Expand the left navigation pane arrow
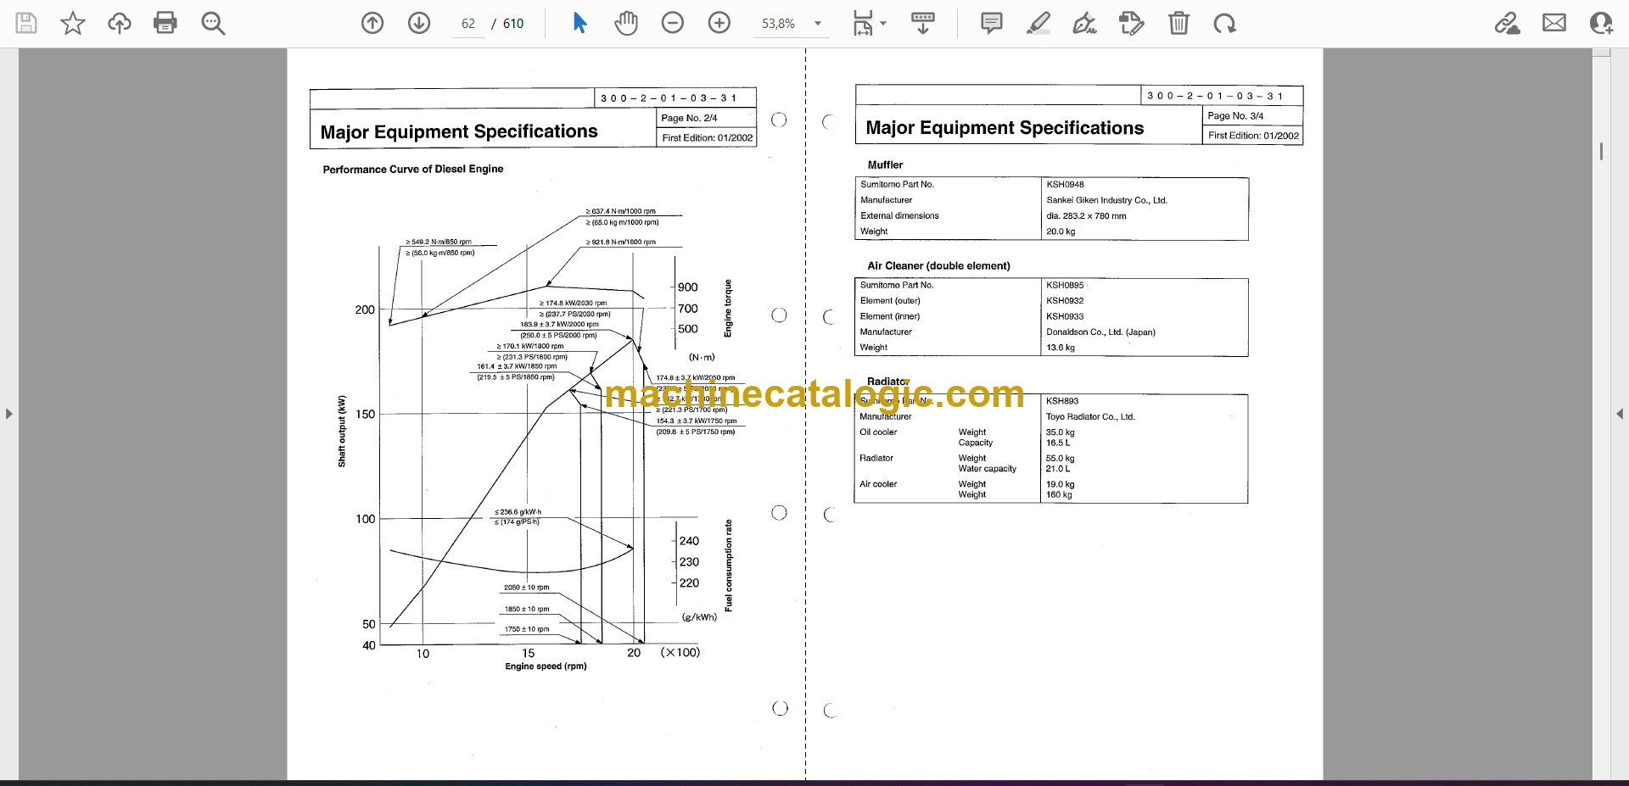 [x=8, y=414]
